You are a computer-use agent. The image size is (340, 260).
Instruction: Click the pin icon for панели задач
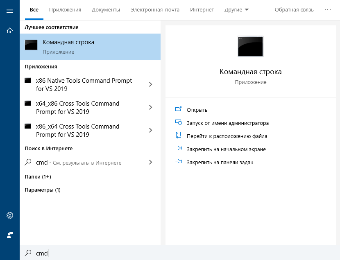point(179,161)
